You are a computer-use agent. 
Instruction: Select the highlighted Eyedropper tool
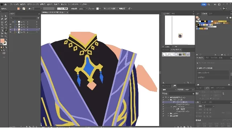coord(6,31)
